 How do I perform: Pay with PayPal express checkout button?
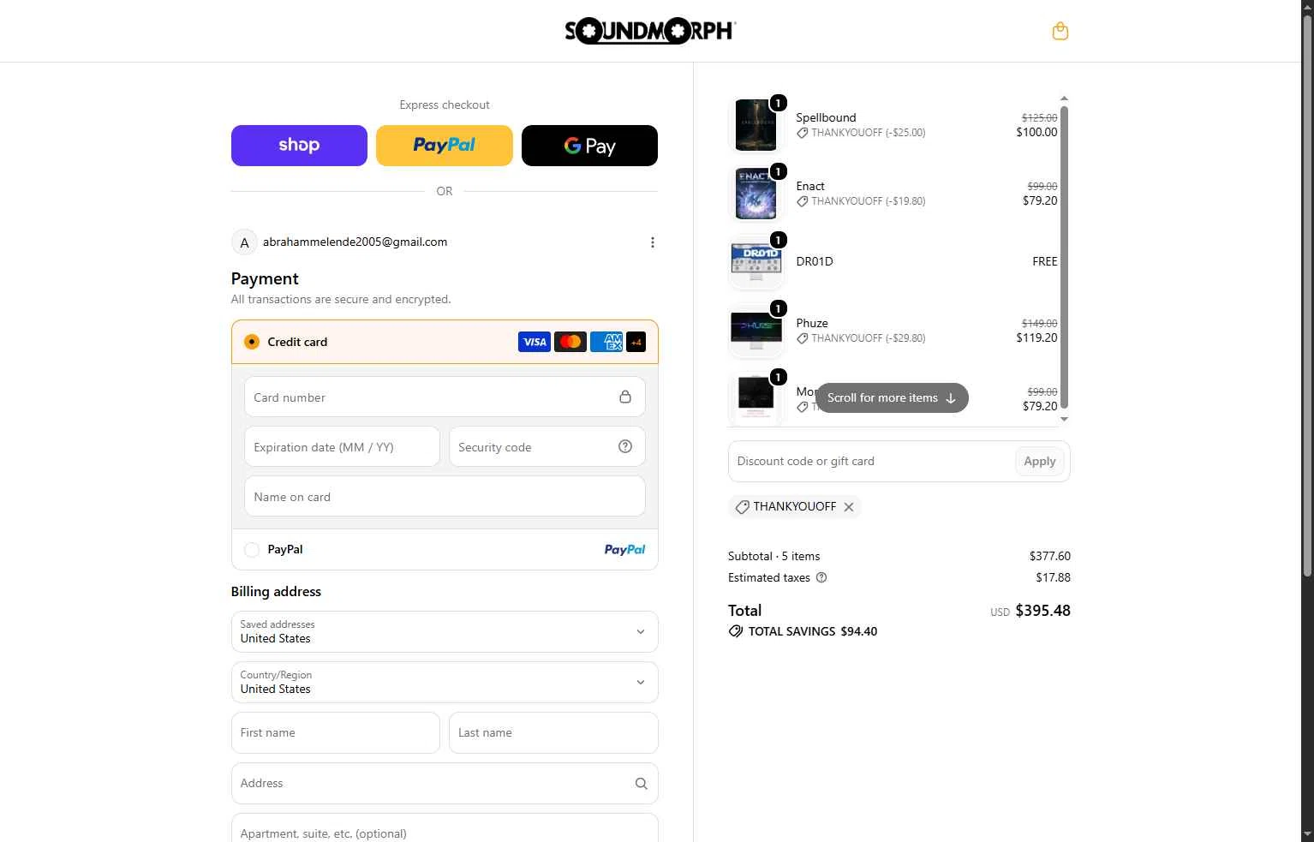tap(445, 146)
